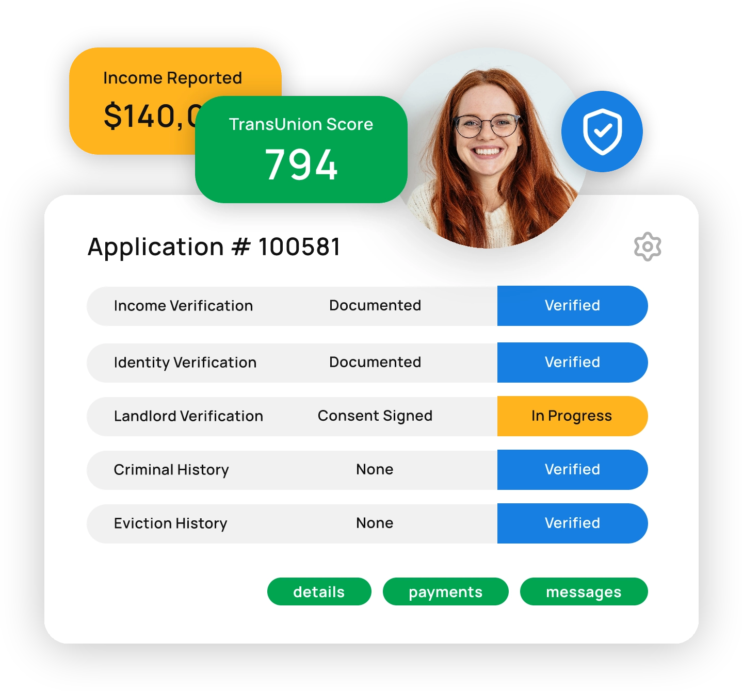Switch to the payments tab

click(x=445, y=591)
